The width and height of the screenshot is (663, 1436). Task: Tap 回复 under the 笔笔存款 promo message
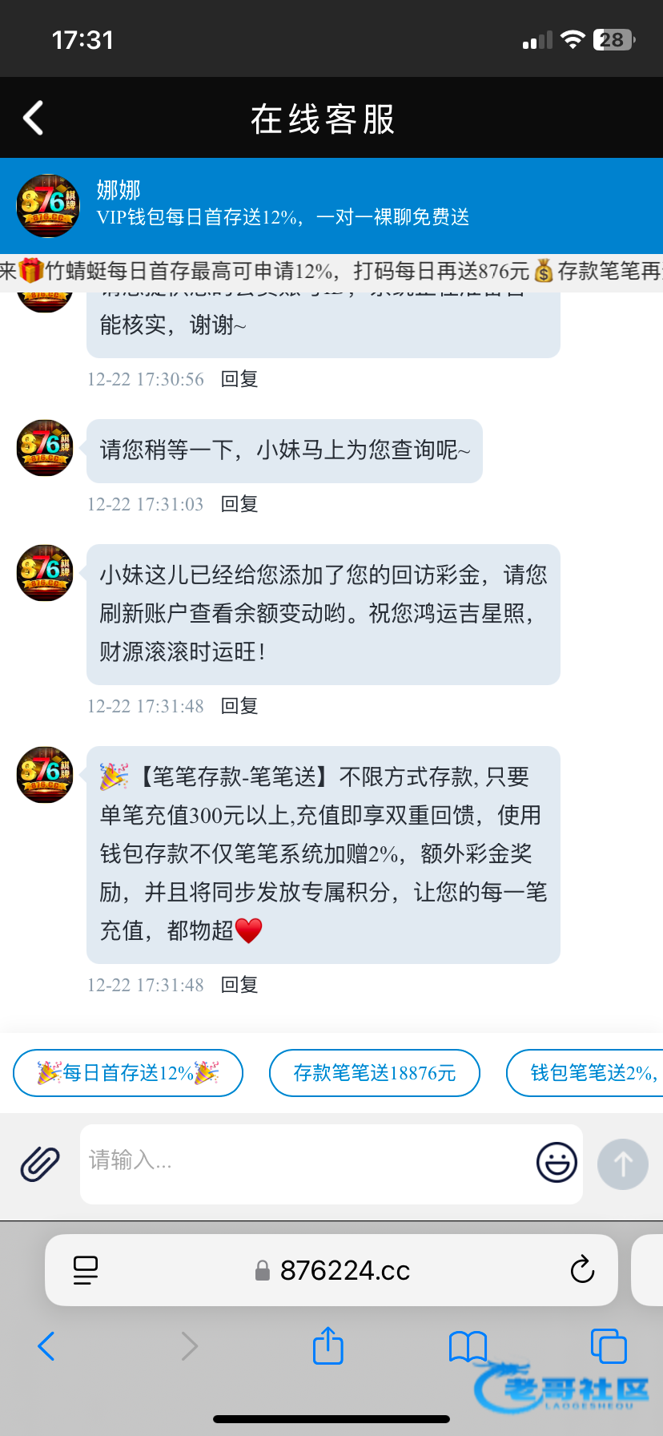[239, 985]
